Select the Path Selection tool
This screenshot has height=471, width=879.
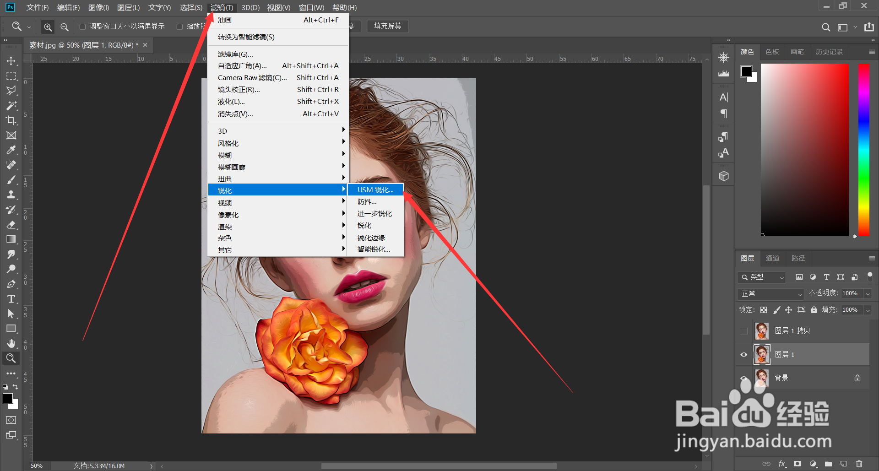(11, 314)
